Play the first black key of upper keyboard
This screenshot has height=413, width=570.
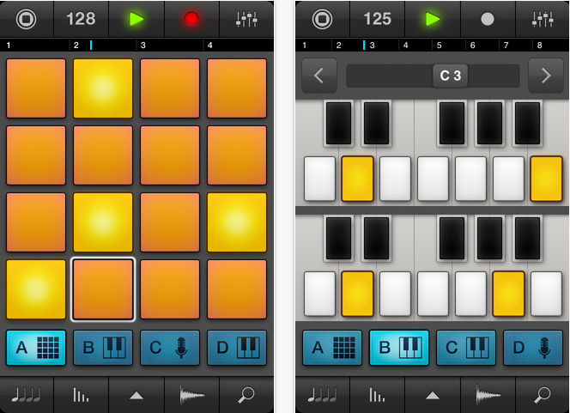point(338,124)
